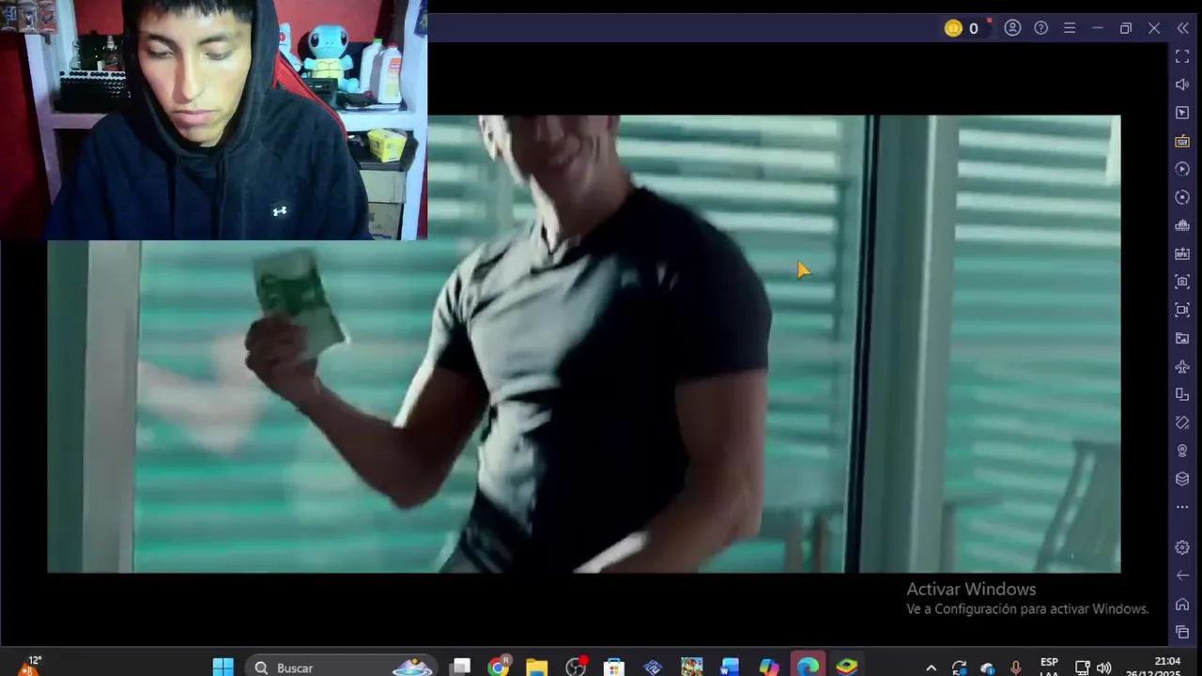Click the Android back arrow
The image size is (1202, 676).
pyautogui.click(x=1182, y=576)
